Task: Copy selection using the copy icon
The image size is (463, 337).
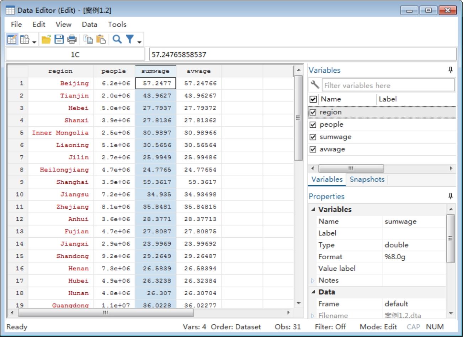Action: (88, 39)
